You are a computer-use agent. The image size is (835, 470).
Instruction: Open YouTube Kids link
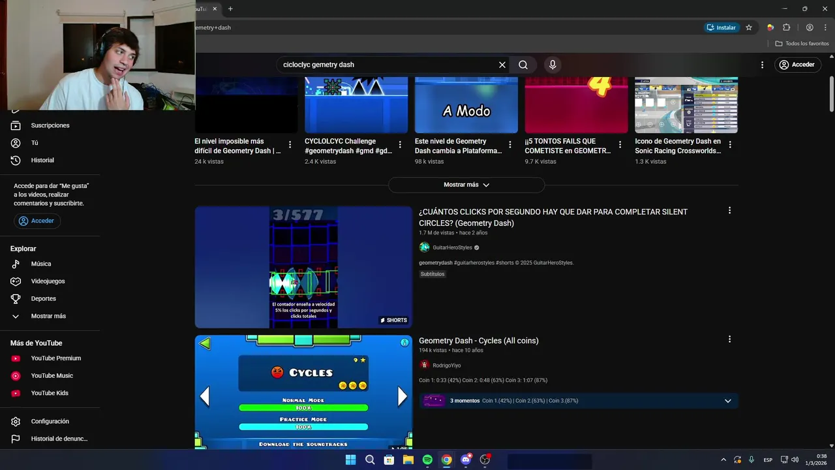(50, 393)
